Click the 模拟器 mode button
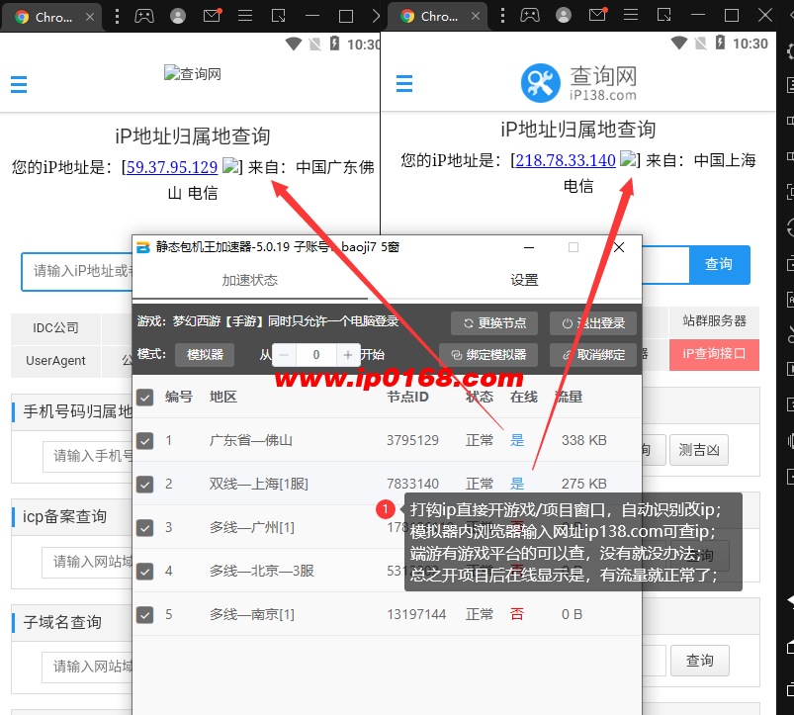Viewport: 794px width, 715px height. point(205,355)
